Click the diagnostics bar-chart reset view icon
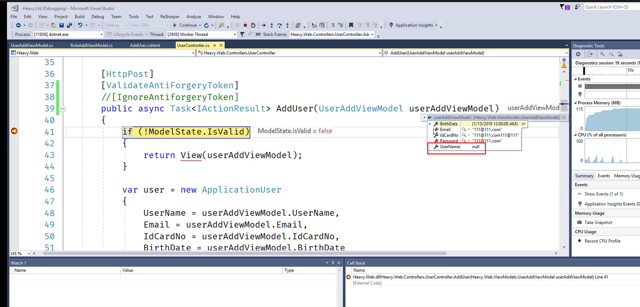The image size is (640, 307). 620,54
